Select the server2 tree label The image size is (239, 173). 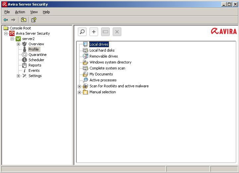pos(29,39)
